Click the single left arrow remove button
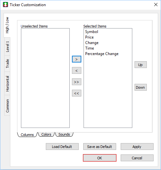Image resolution: width=161 pixels, height=170 pixels. tap(76, 71)
